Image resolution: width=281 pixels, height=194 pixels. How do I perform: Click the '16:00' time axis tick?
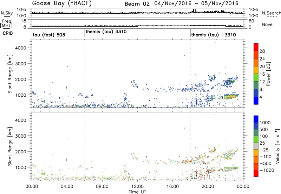(x=172, y=187)
